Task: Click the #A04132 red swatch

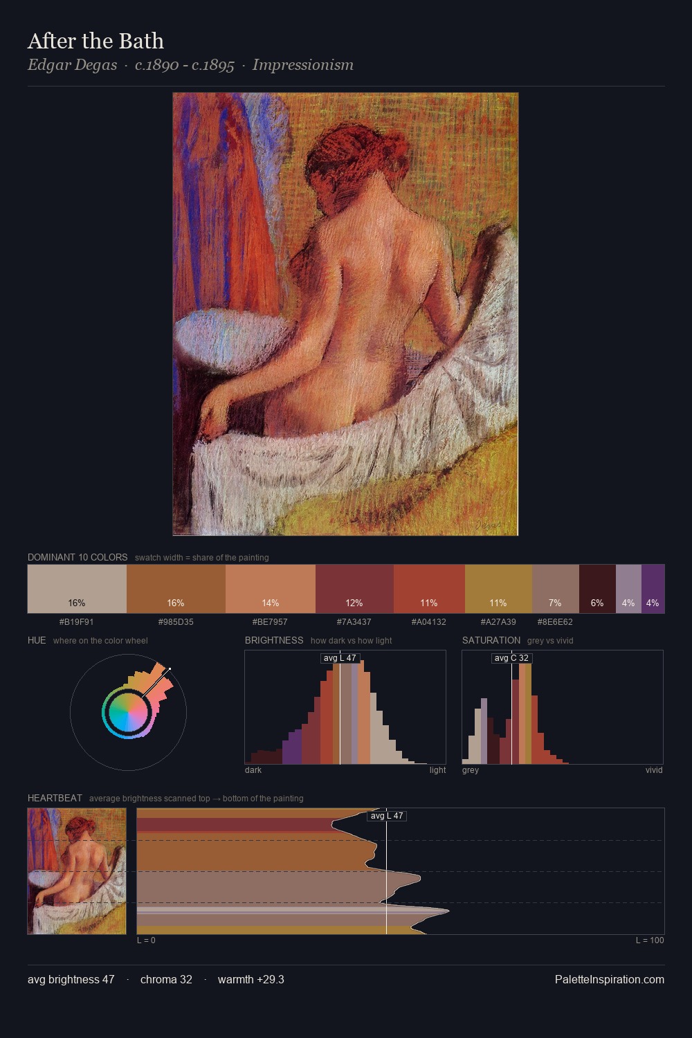Action: 429,589
